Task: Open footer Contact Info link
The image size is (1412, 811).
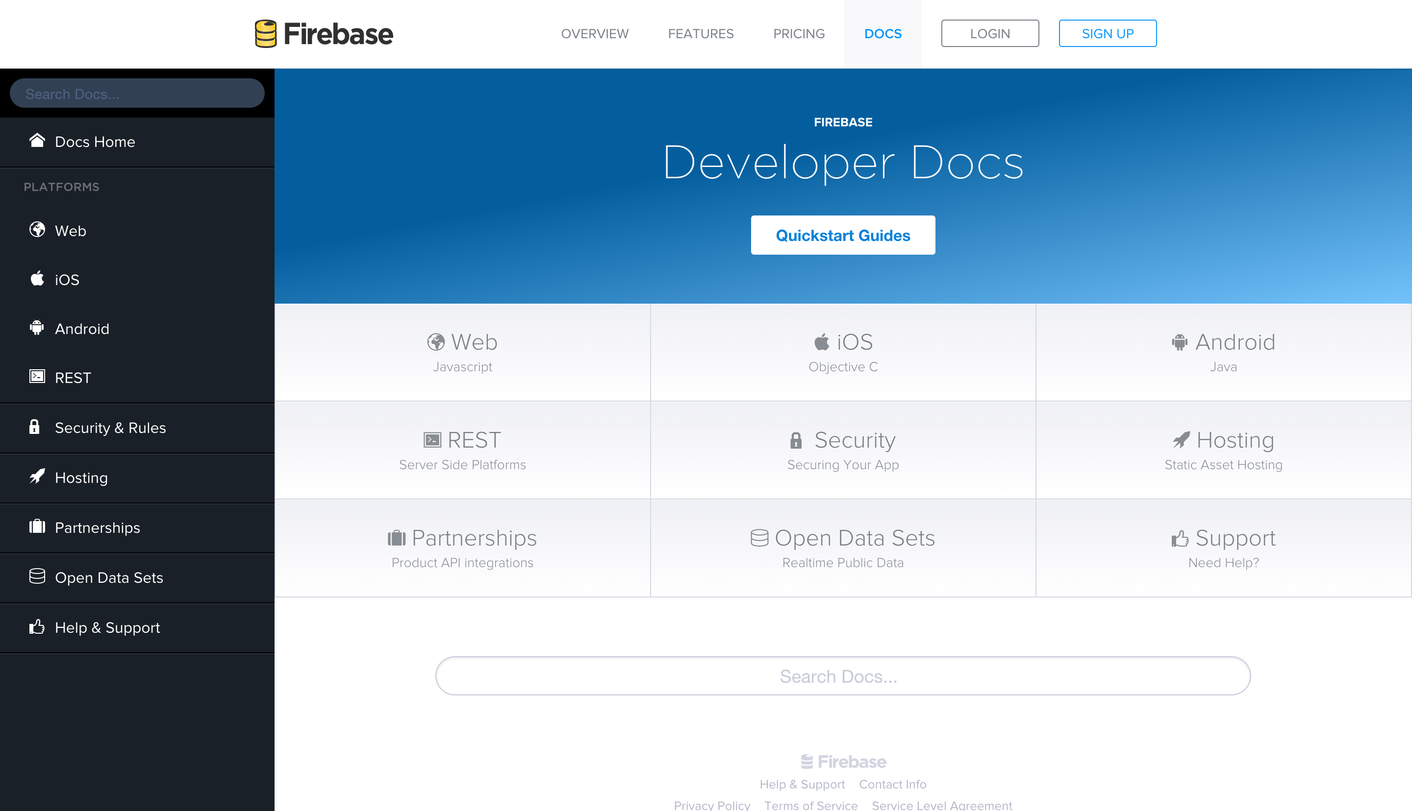Action: [892, 784]
